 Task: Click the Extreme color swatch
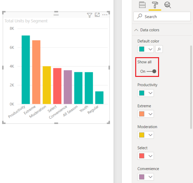pyautogui.click(x=142, y=114)
